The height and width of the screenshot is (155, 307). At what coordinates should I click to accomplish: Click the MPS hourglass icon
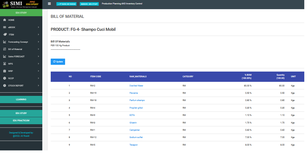[5, 64]
